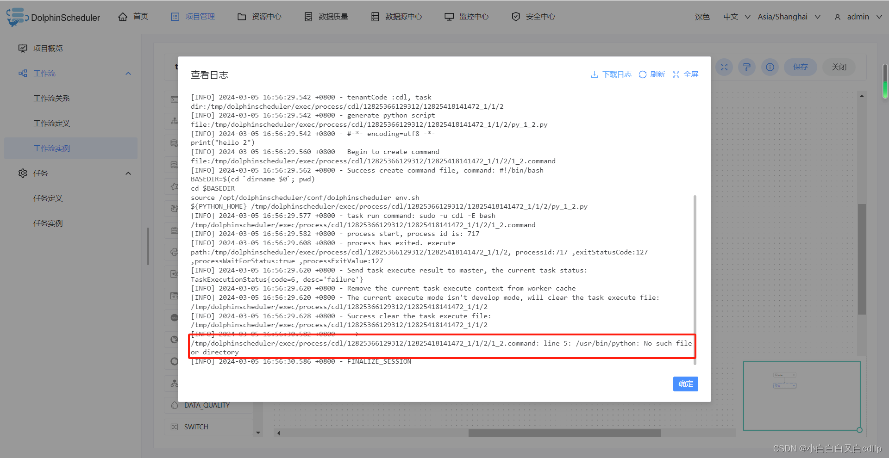Click the format paint-roller toolbar button
889x458 pixels.
pos(747,67)
